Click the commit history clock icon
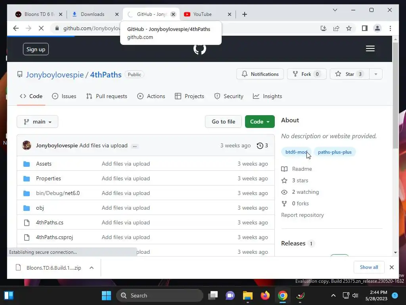 click(260, 145)
